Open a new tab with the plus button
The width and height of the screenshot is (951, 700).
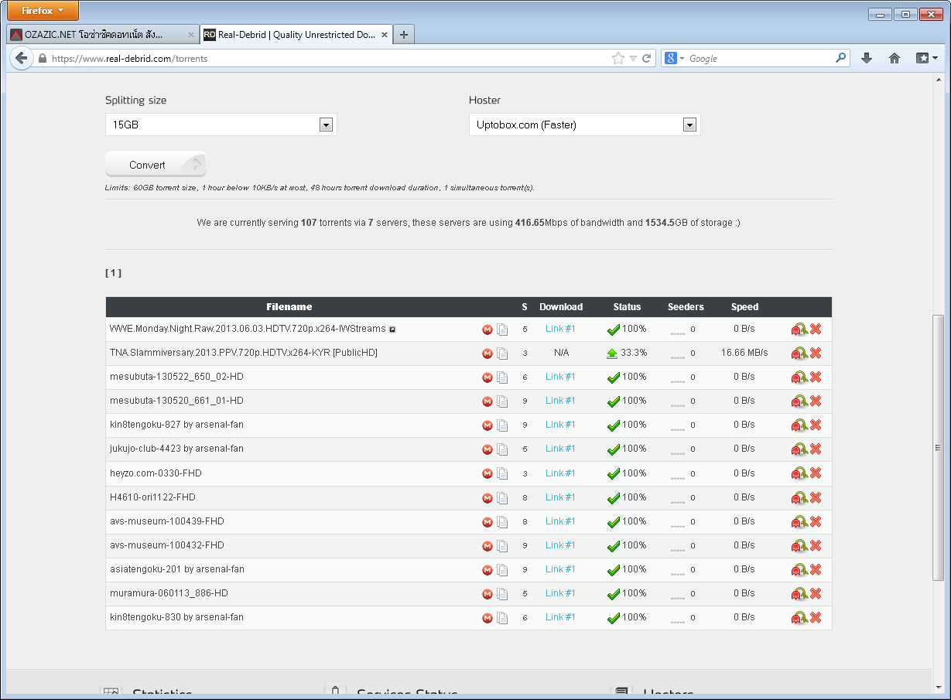(404, 35)
